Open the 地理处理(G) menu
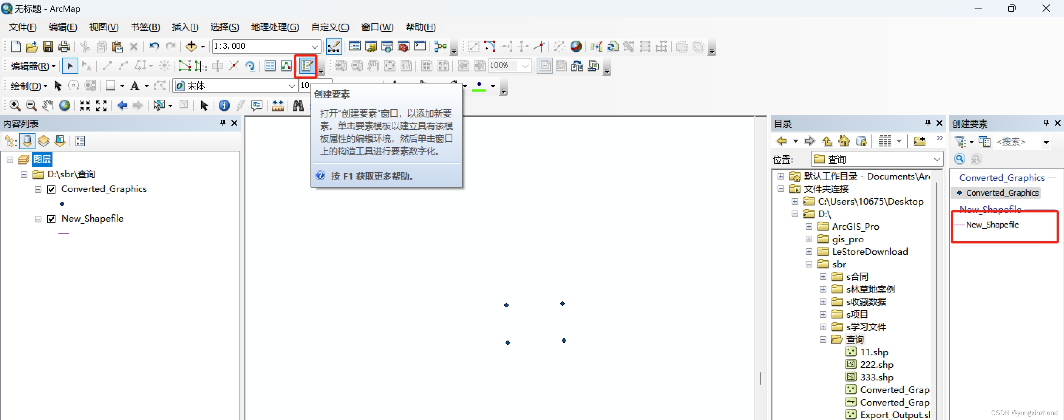Screen dimensions: 1064x420 (275, 27)
